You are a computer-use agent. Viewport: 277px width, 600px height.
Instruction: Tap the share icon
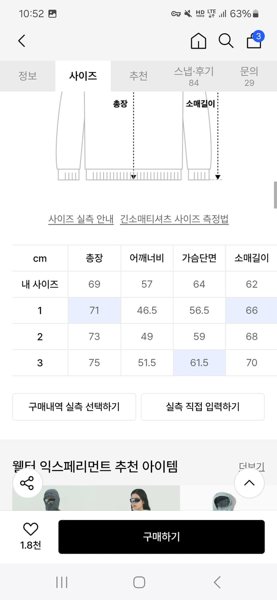coord(27,483)
